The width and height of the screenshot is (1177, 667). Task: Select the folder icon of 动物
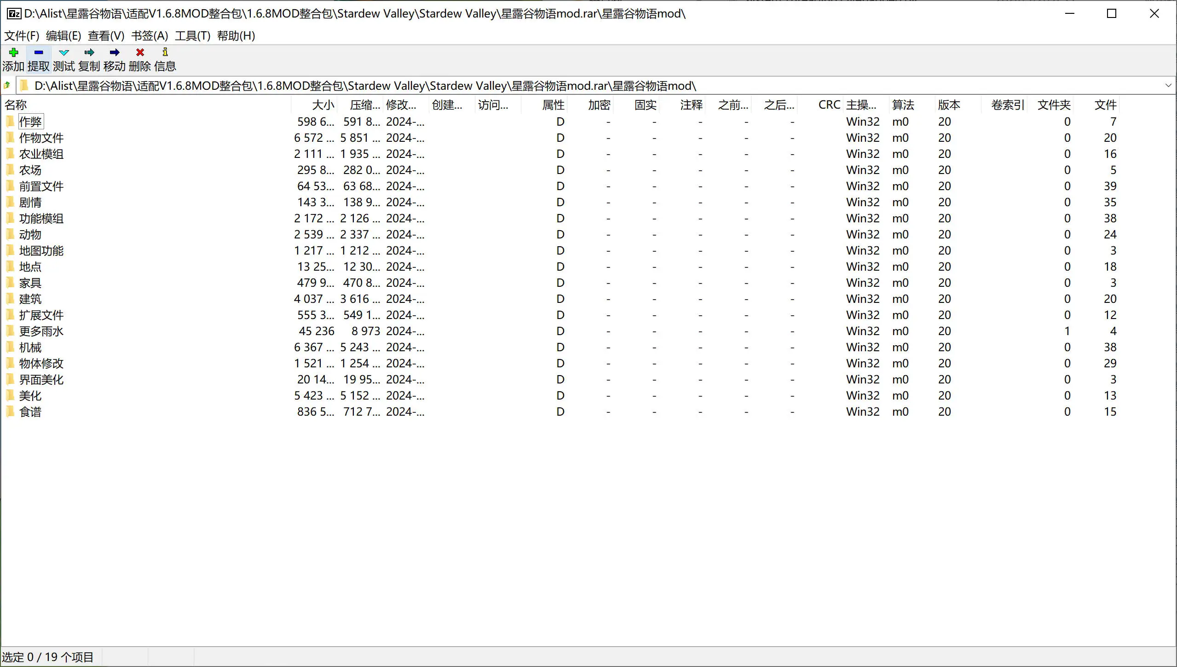(10, 234)
